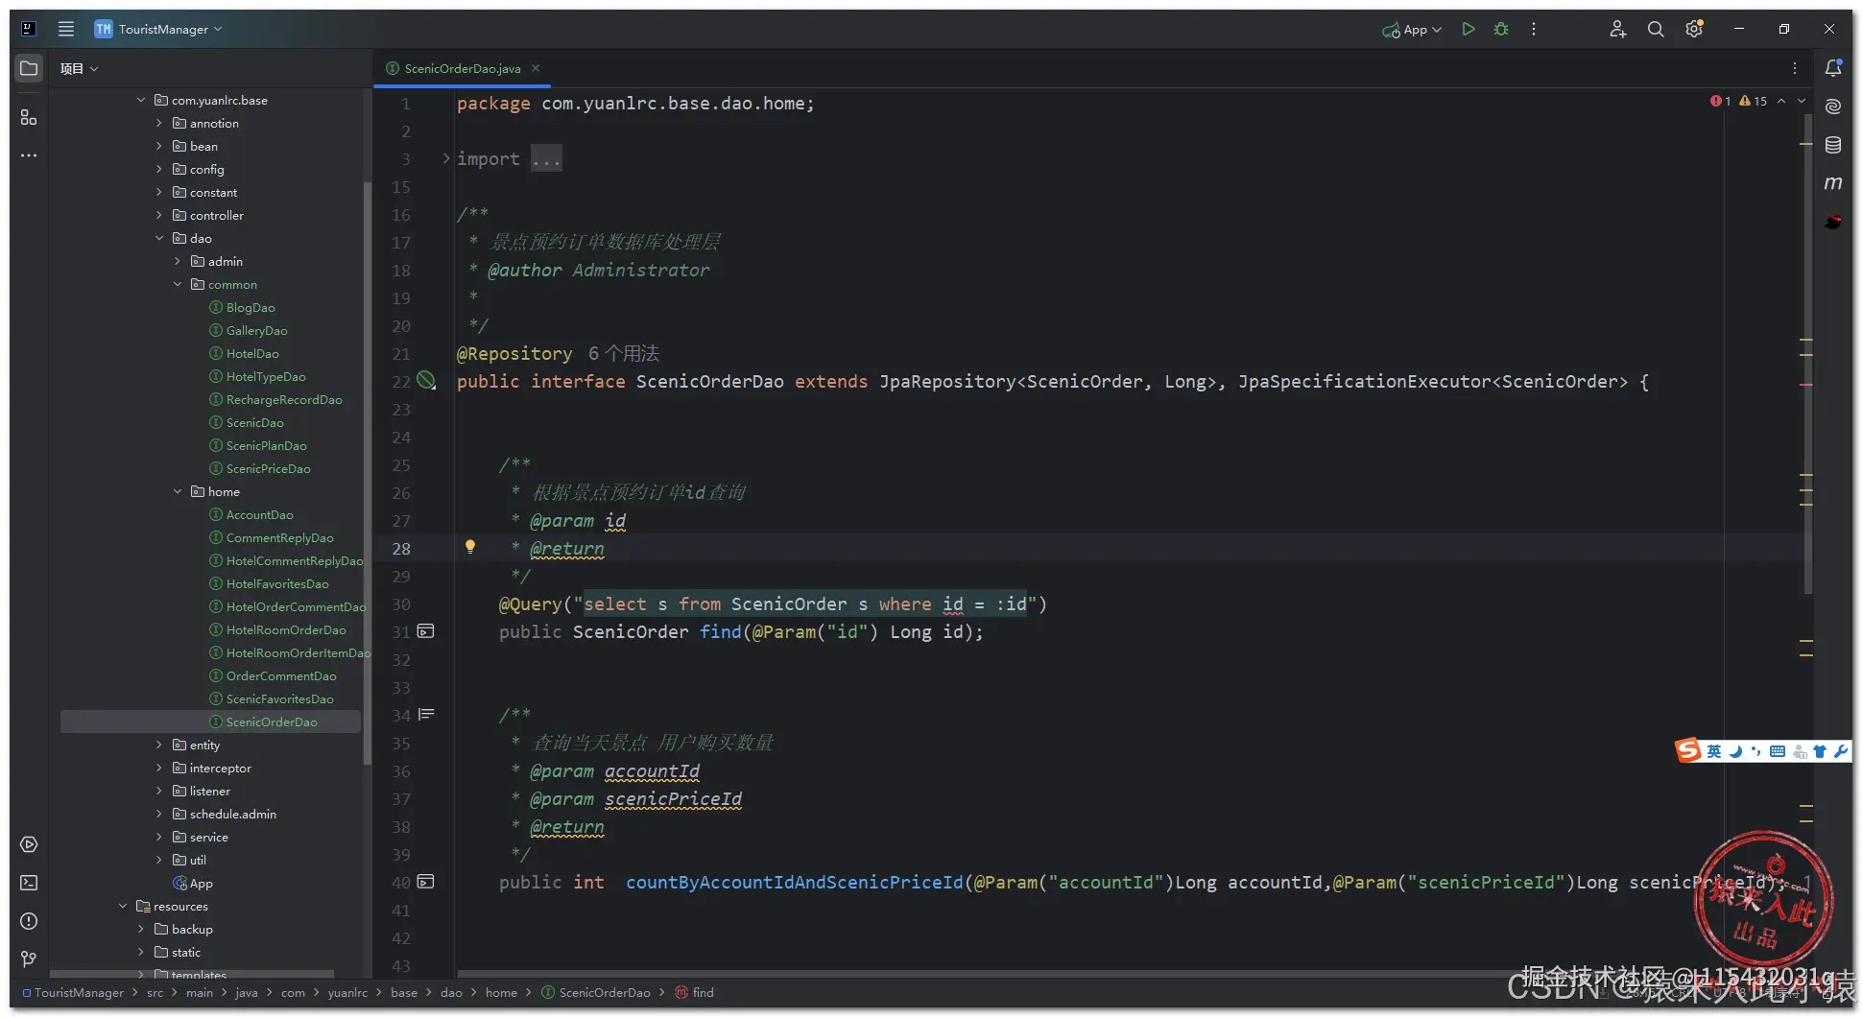Open HotelDao in the project tree
This screenshot has width=1863, height=1018.
click(252, 354)
